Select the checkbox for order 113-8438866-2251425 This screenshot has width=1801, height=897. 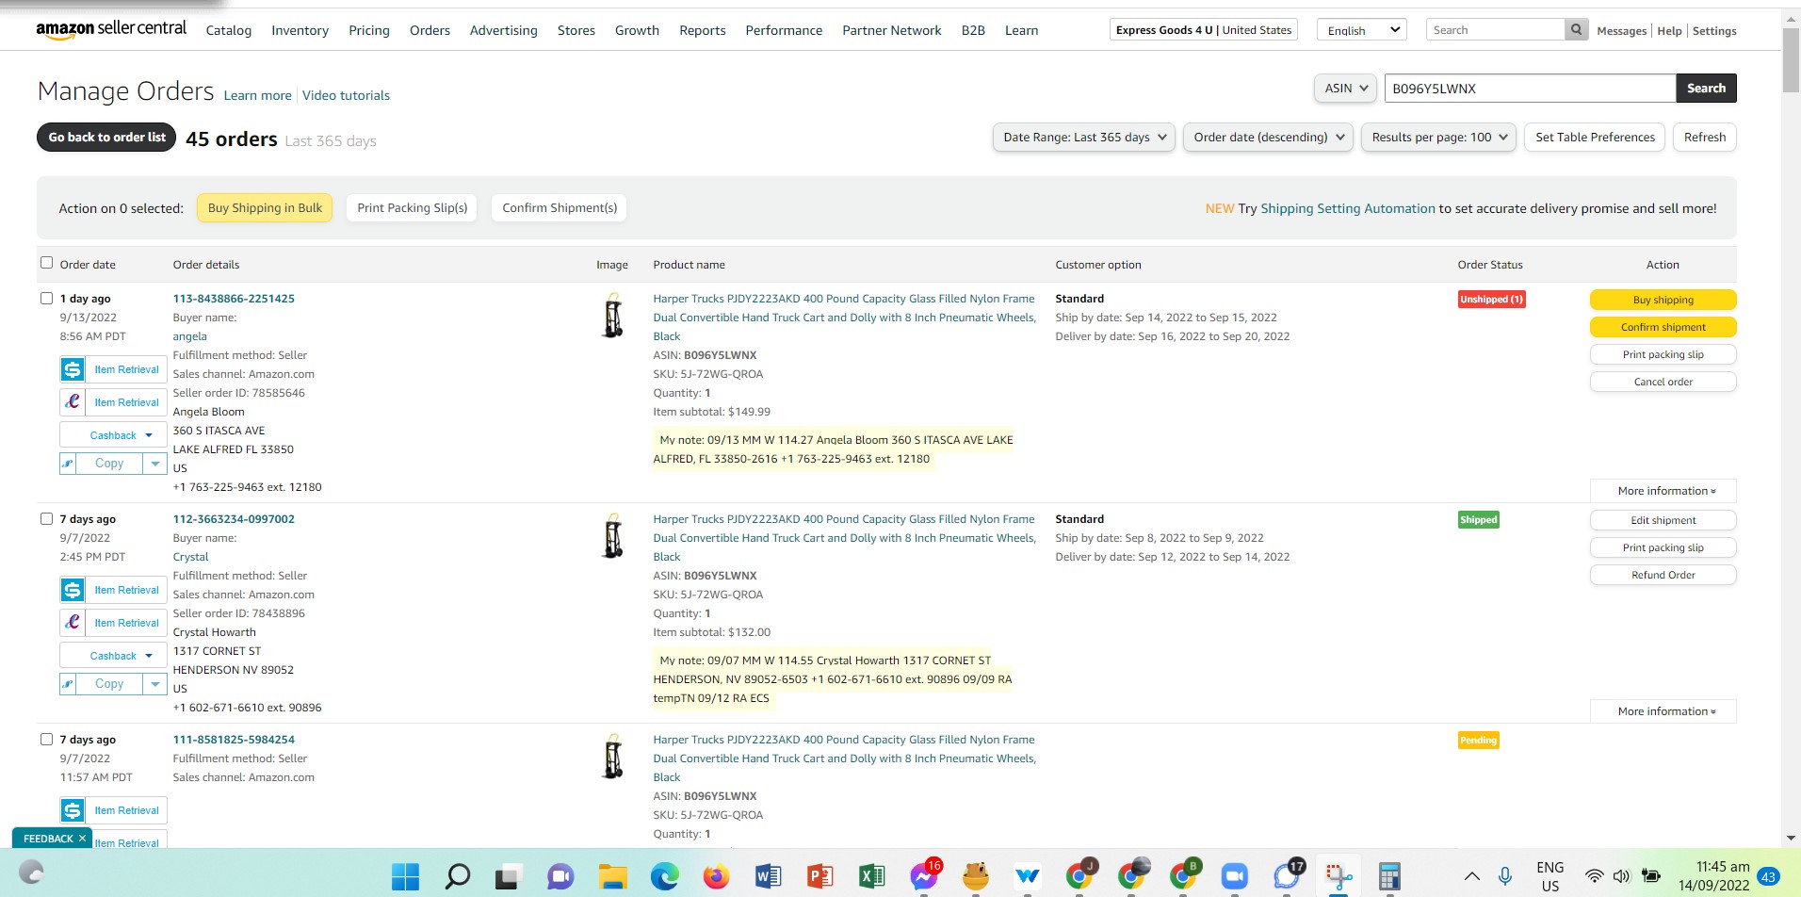(46, 298)
